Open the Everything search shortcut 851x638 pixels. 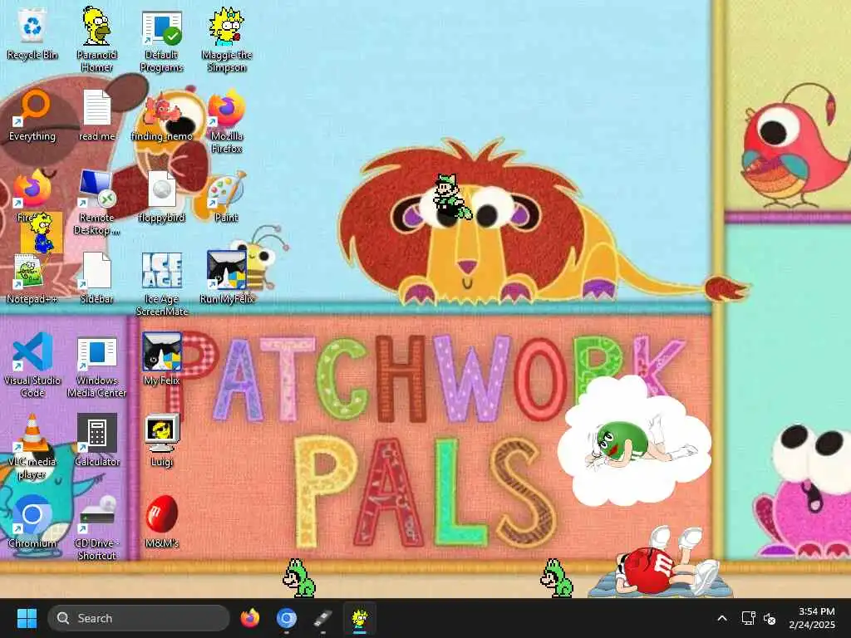(32, 115)
